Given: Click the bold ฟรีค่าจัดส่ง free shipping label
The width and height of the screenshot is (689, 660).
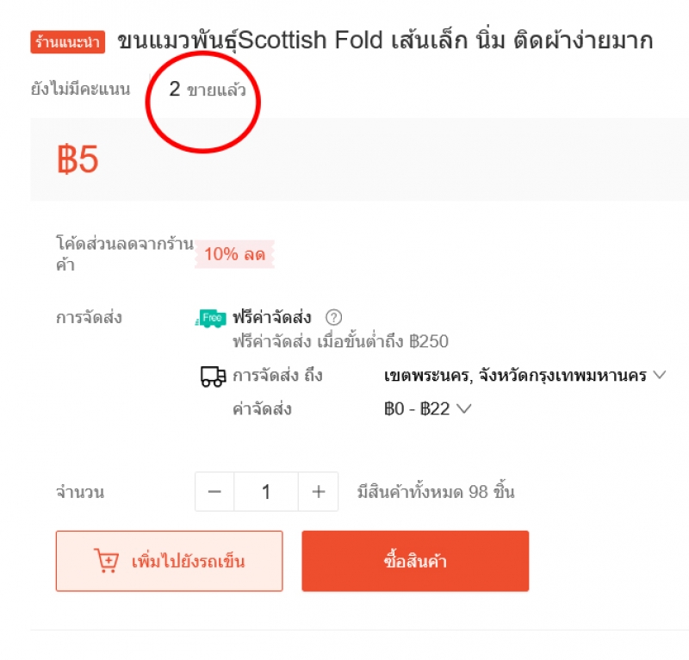Looking at the screenshot, I should pos(272,317).
